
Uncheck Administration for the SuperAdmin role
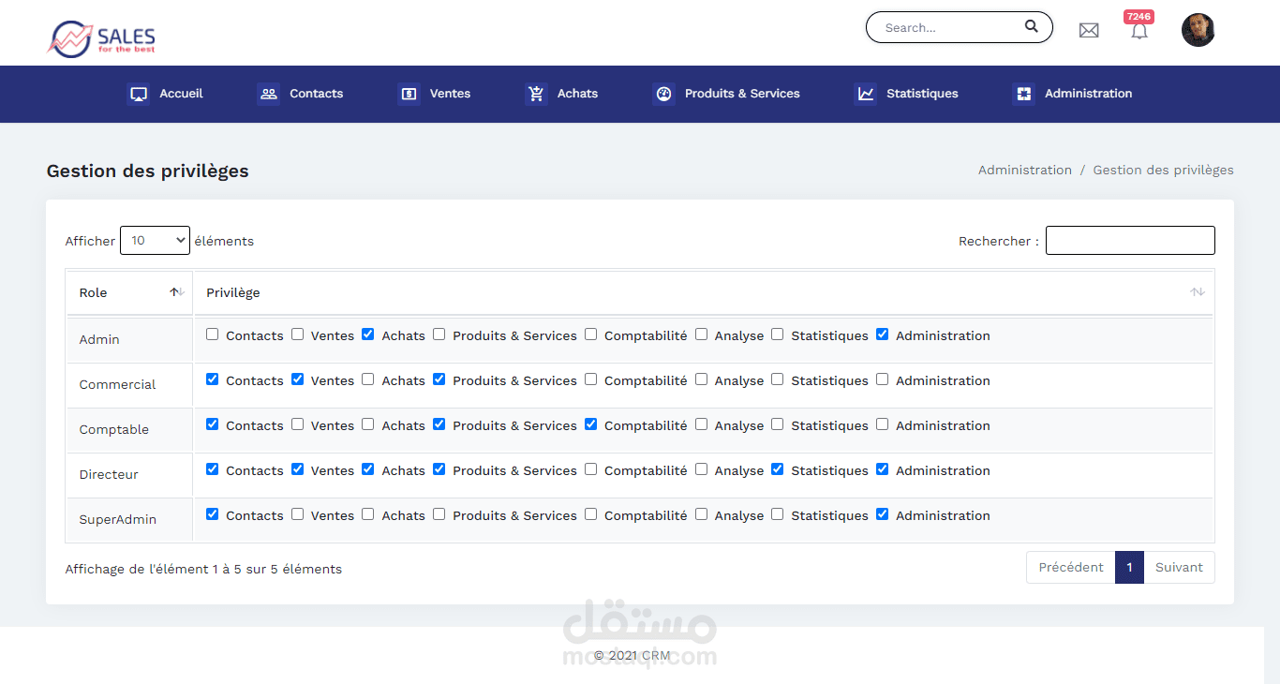882,514
